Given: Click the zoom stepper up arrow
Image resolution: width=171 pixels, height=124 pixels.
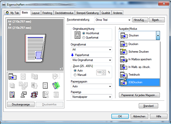Looking at the screenshot, I should tap(104, 71).
